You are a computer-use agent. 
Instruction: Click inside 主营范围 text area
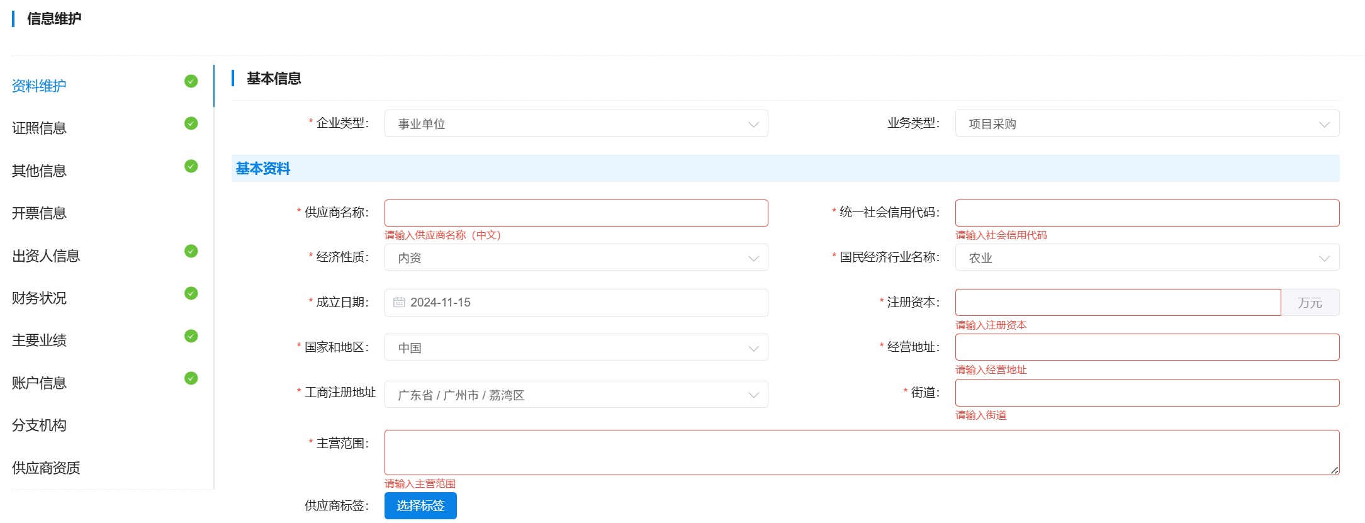[x=862, y=453]
